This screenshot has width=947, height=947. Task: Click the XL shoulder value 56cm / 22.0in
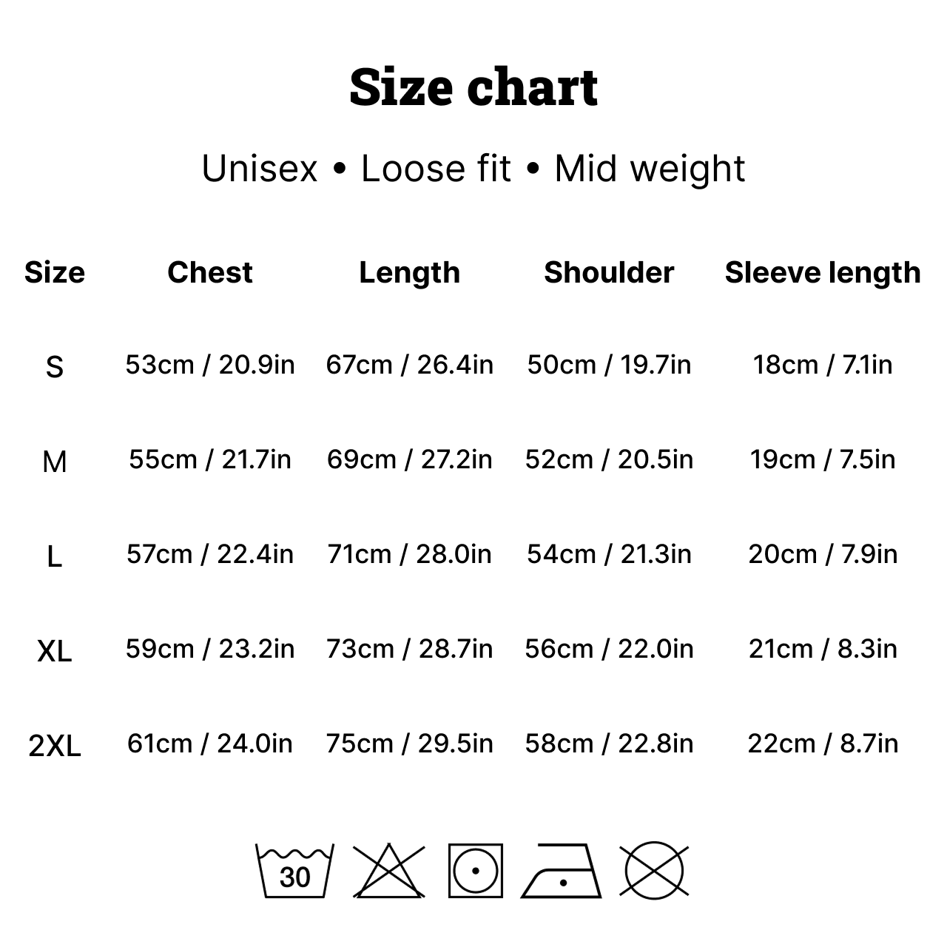tap(609, 649)
